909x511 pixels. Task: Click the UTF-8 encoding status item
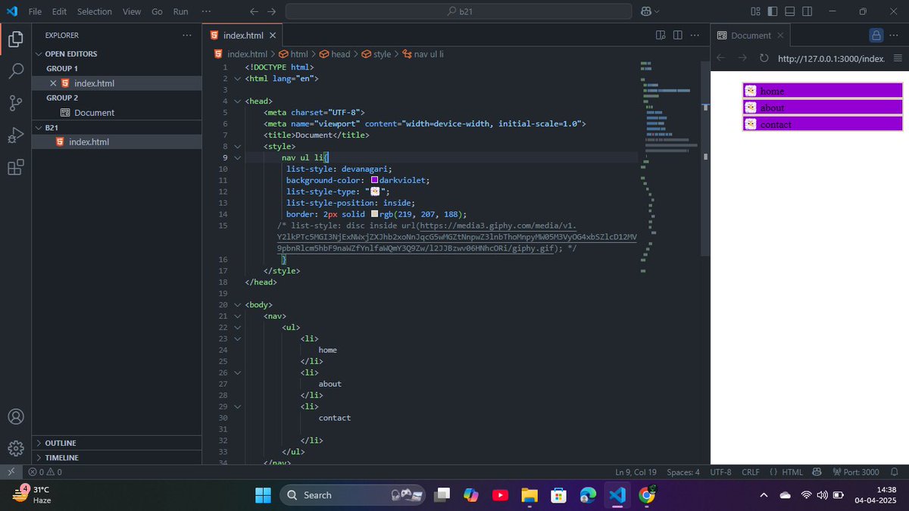pyautogui.click(x=720, y=472)
